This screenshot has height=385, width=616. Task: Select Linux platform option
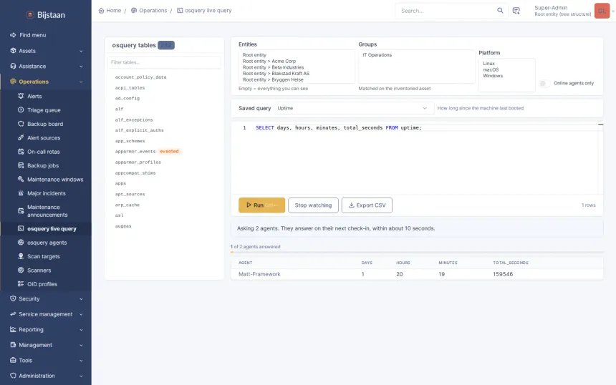click(489, 63)
